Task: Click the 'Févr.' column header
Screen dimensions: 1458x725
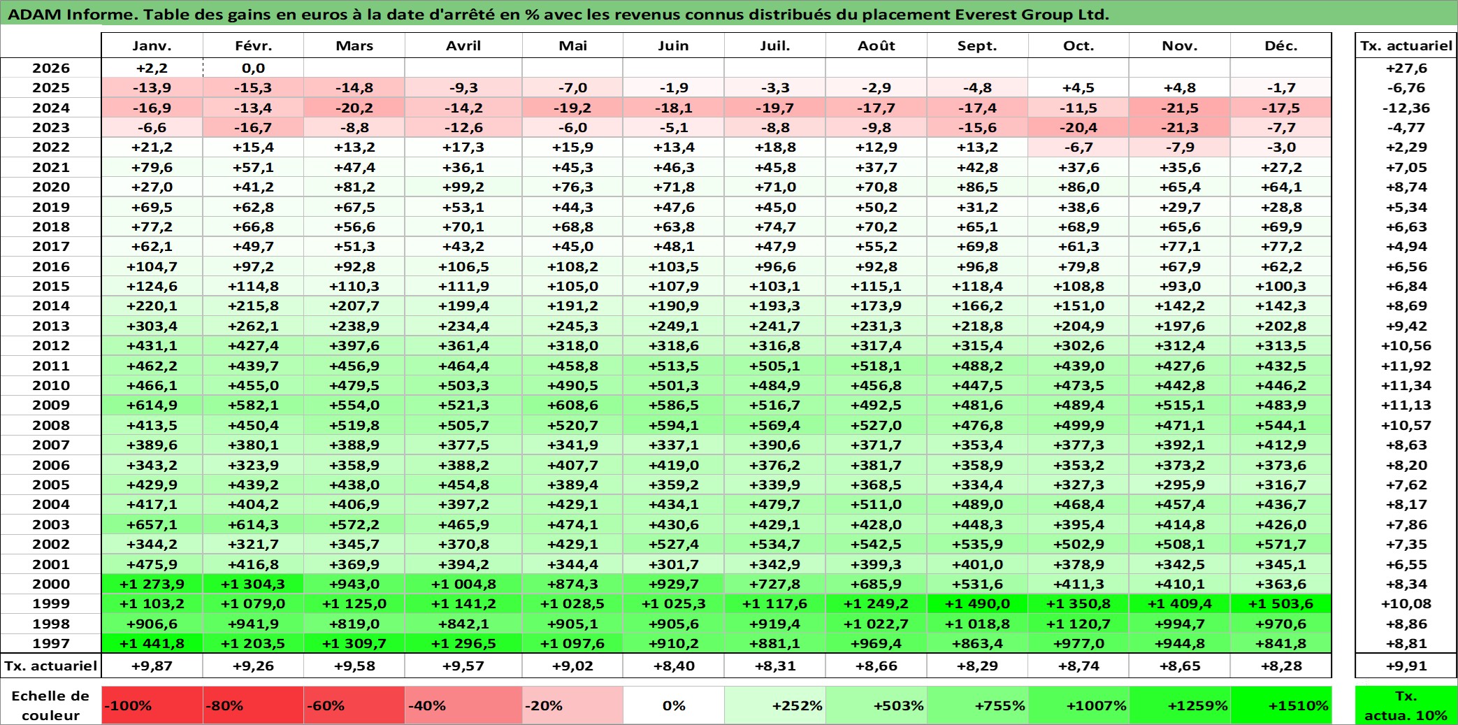Action: [253, 45]
